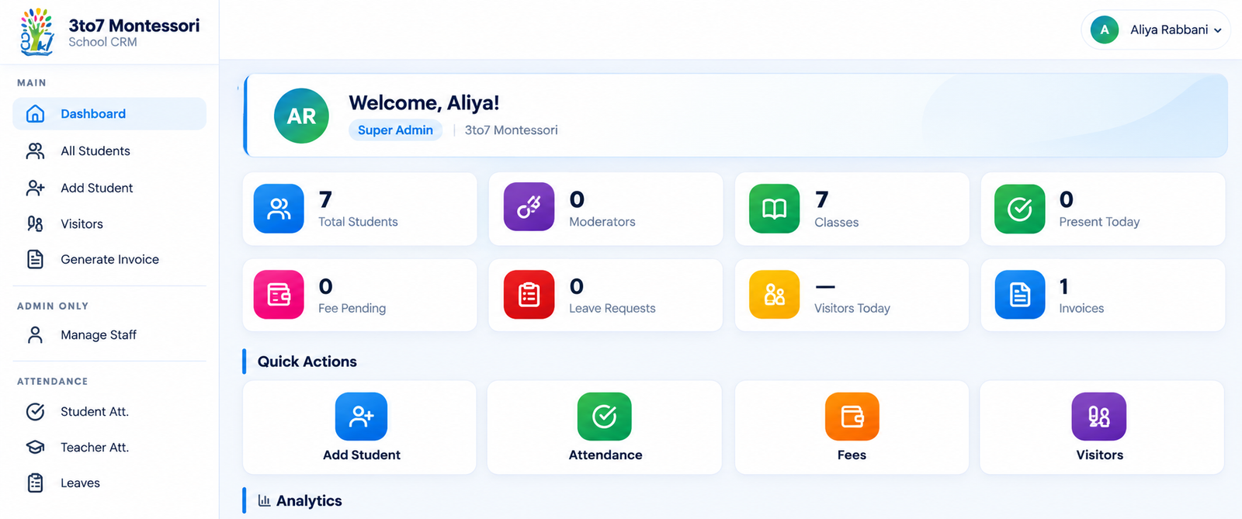Click the Moderators label
The image size is (1242, 519).
(602, 222)
